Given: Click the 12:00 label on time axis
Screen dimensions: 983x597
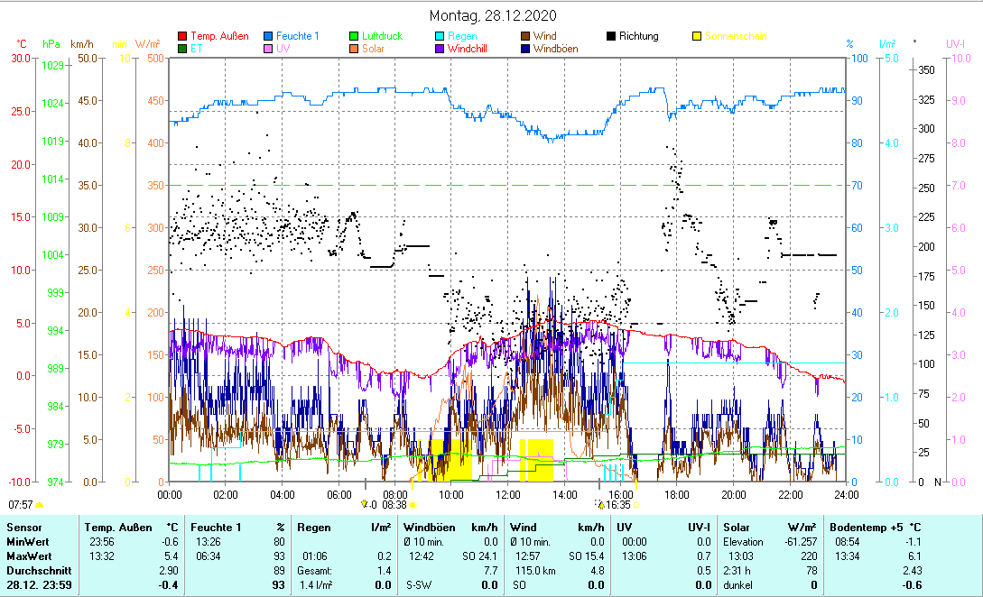Looking at the screenshot, I should click(508, 494).
